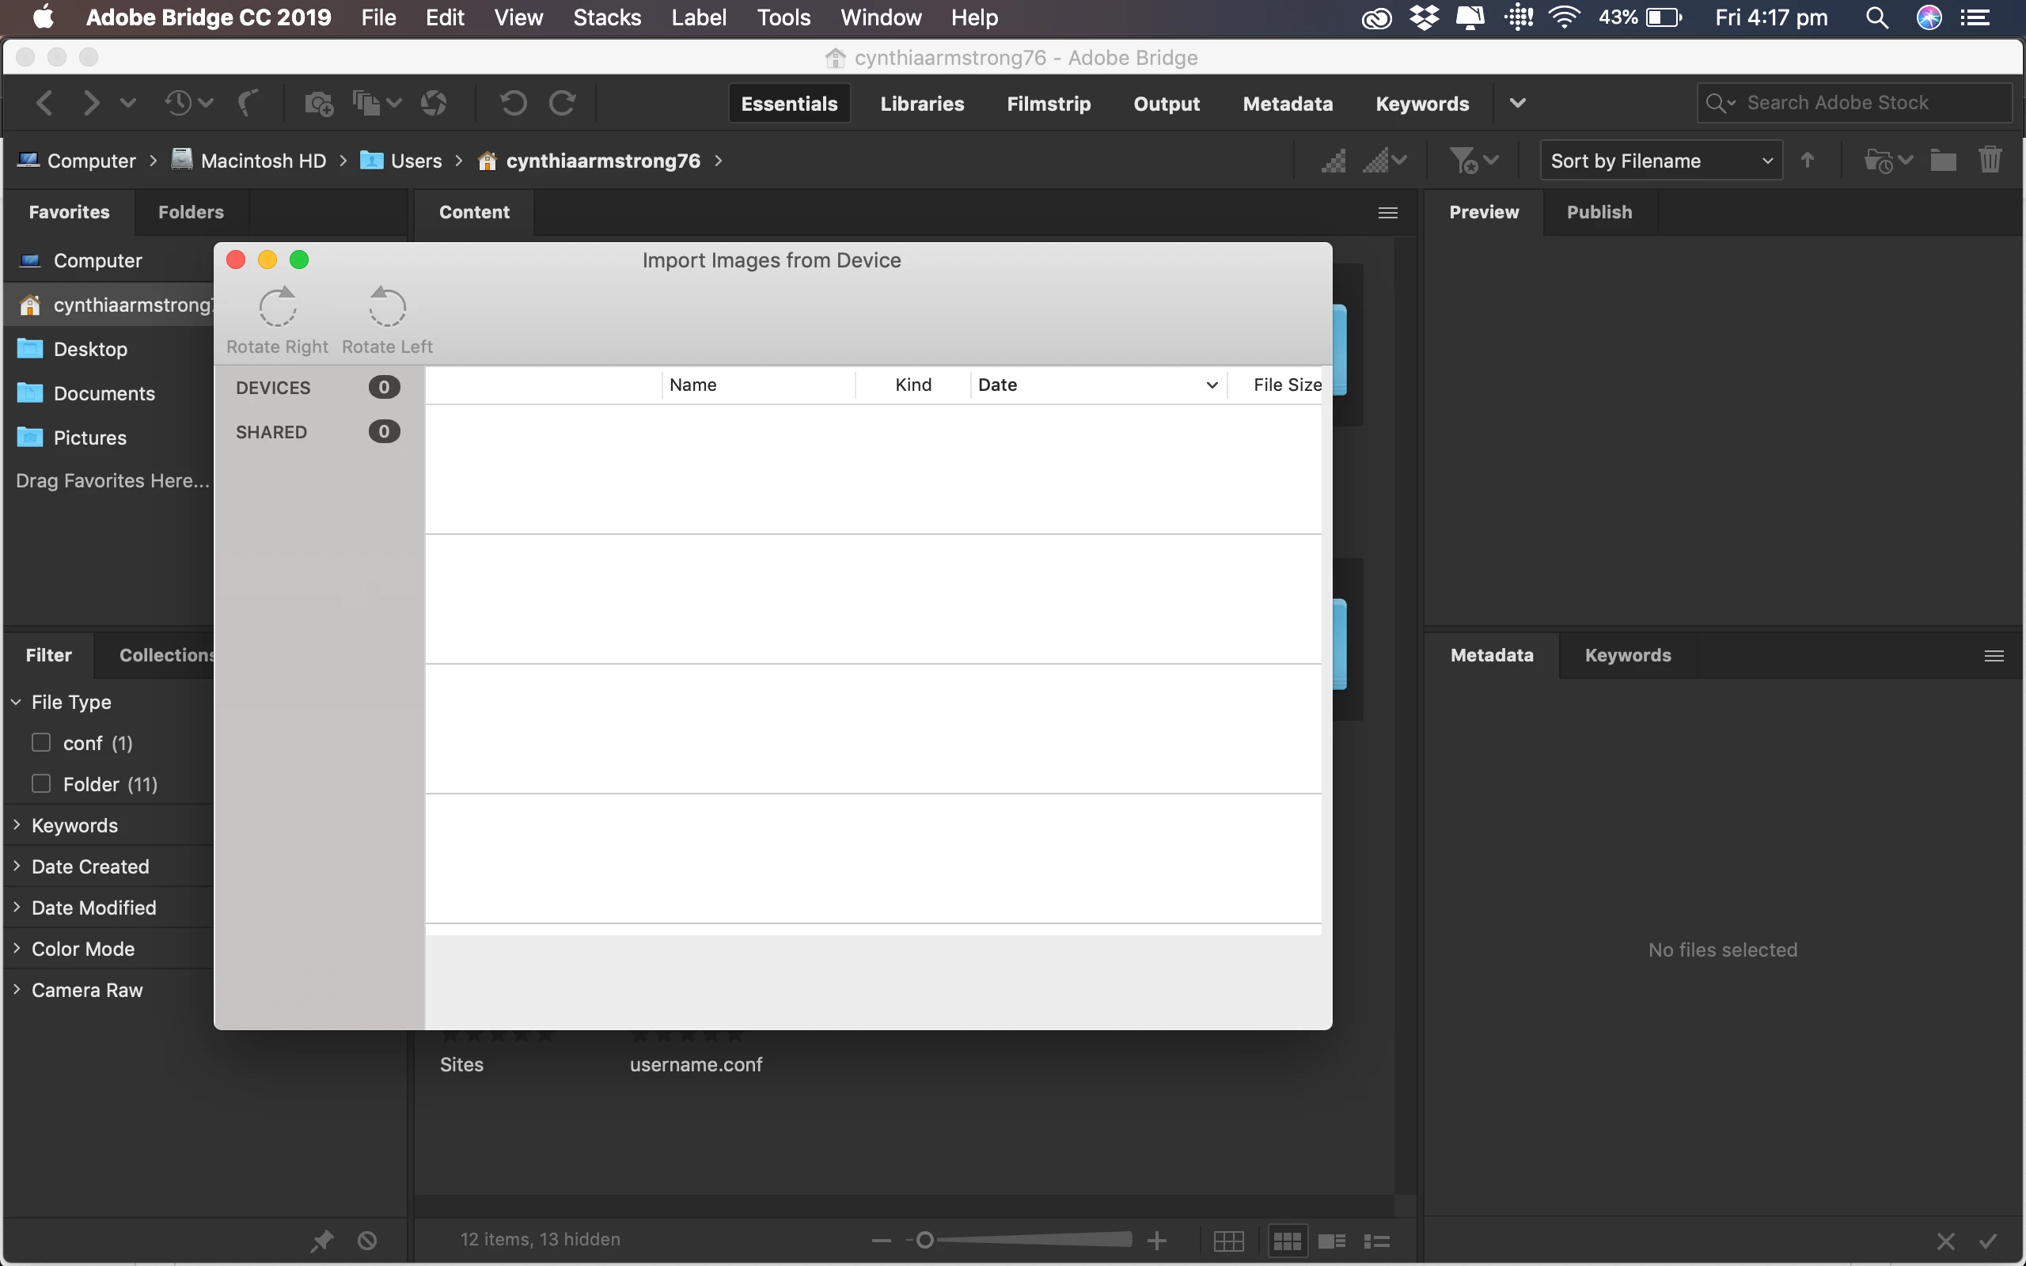Open Wi-Fi status menu
The height and width of the screenshot is (1266, 2026).
click(x=1564, y=17)
